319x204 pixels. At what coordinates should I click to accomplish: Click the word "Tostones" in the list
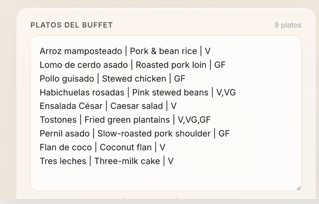click(58, 120)
